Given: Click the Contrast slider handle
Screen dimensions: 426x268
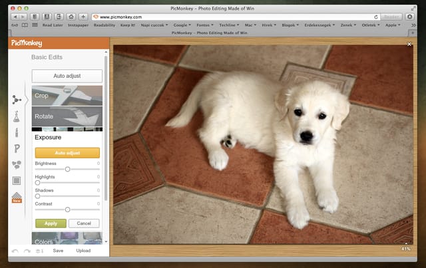Looking at the screenshot, I should click(x=68, y=209).
